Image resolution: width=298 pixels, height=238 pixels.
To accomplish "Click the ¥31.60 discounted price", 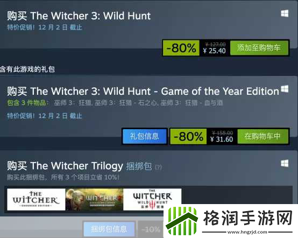I will 222,139.
